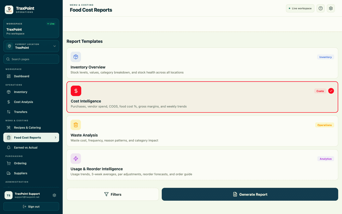This screenshot has height=214, width=342.
Task: Click support@traxpoint.net email text
Action: (27, 197)
